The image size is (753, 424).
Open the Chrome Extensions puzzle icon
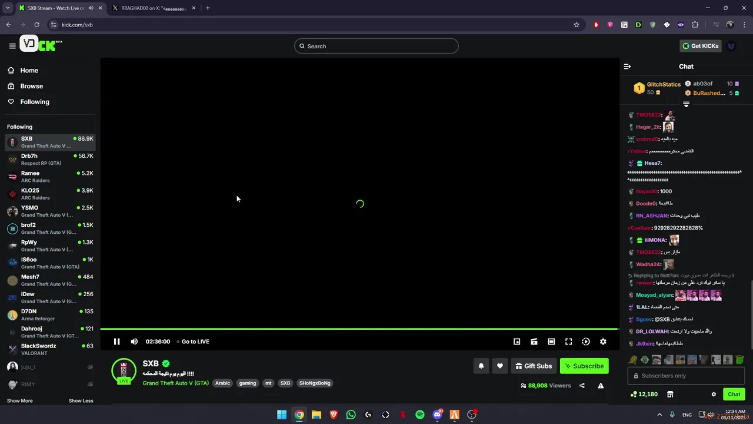click(695, 25)
